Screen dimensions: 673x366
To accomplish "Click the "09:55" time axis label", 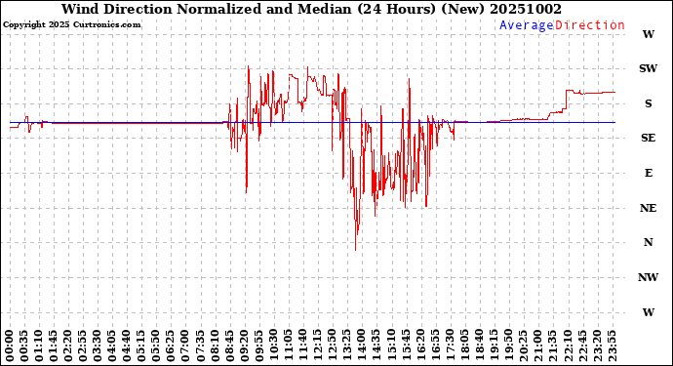I will (258, 346).
